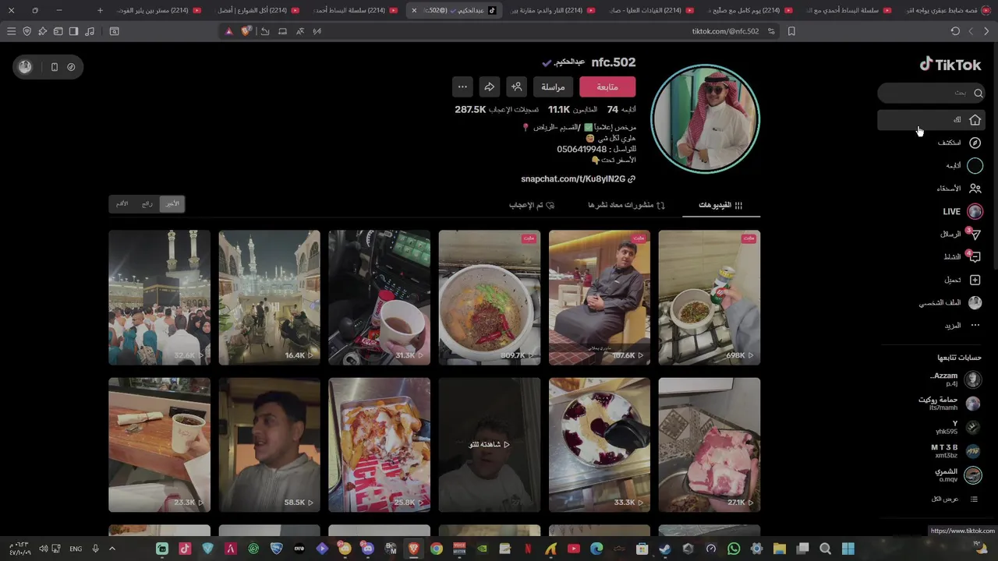Open the Profile (الملف الشخصي) avatar entry

coord(950,302)
